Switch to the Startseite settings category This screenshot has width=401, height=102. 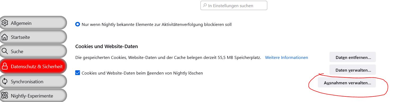pyautogui.click(x=33, y=37)
